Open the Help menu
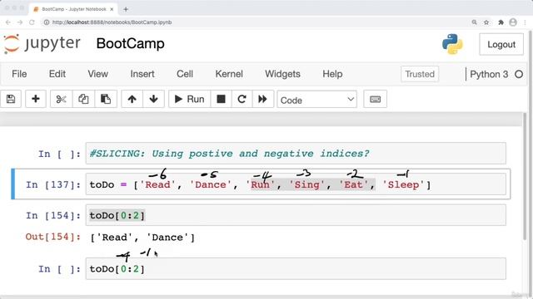The height and width of the screenshot is (299, 533). [332, 74]
